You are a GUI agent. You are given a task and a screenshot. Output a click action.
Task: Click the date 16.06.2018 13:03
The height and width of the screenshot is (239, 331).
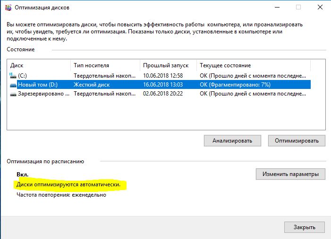coord(163,85)
